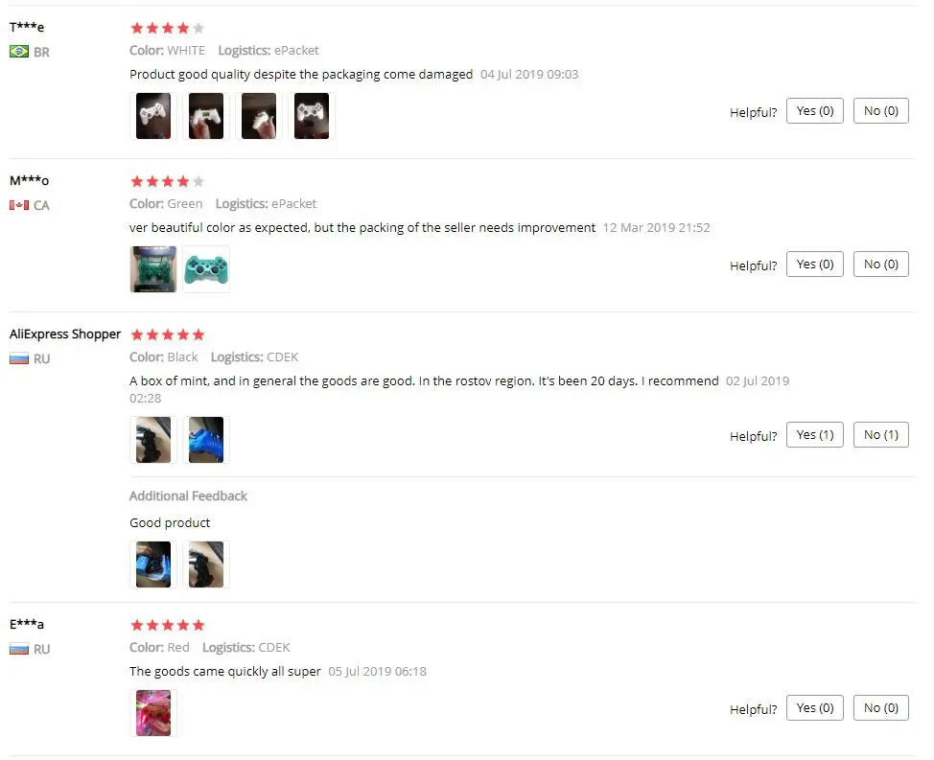Open red controller photo in E***a review
The width and height of the screenshot is (934, 760).
point(153,713)
